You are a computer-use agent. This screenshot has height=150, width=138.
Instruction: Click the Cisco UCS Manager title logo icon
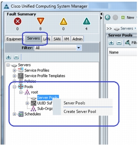(x=6, y=6)
